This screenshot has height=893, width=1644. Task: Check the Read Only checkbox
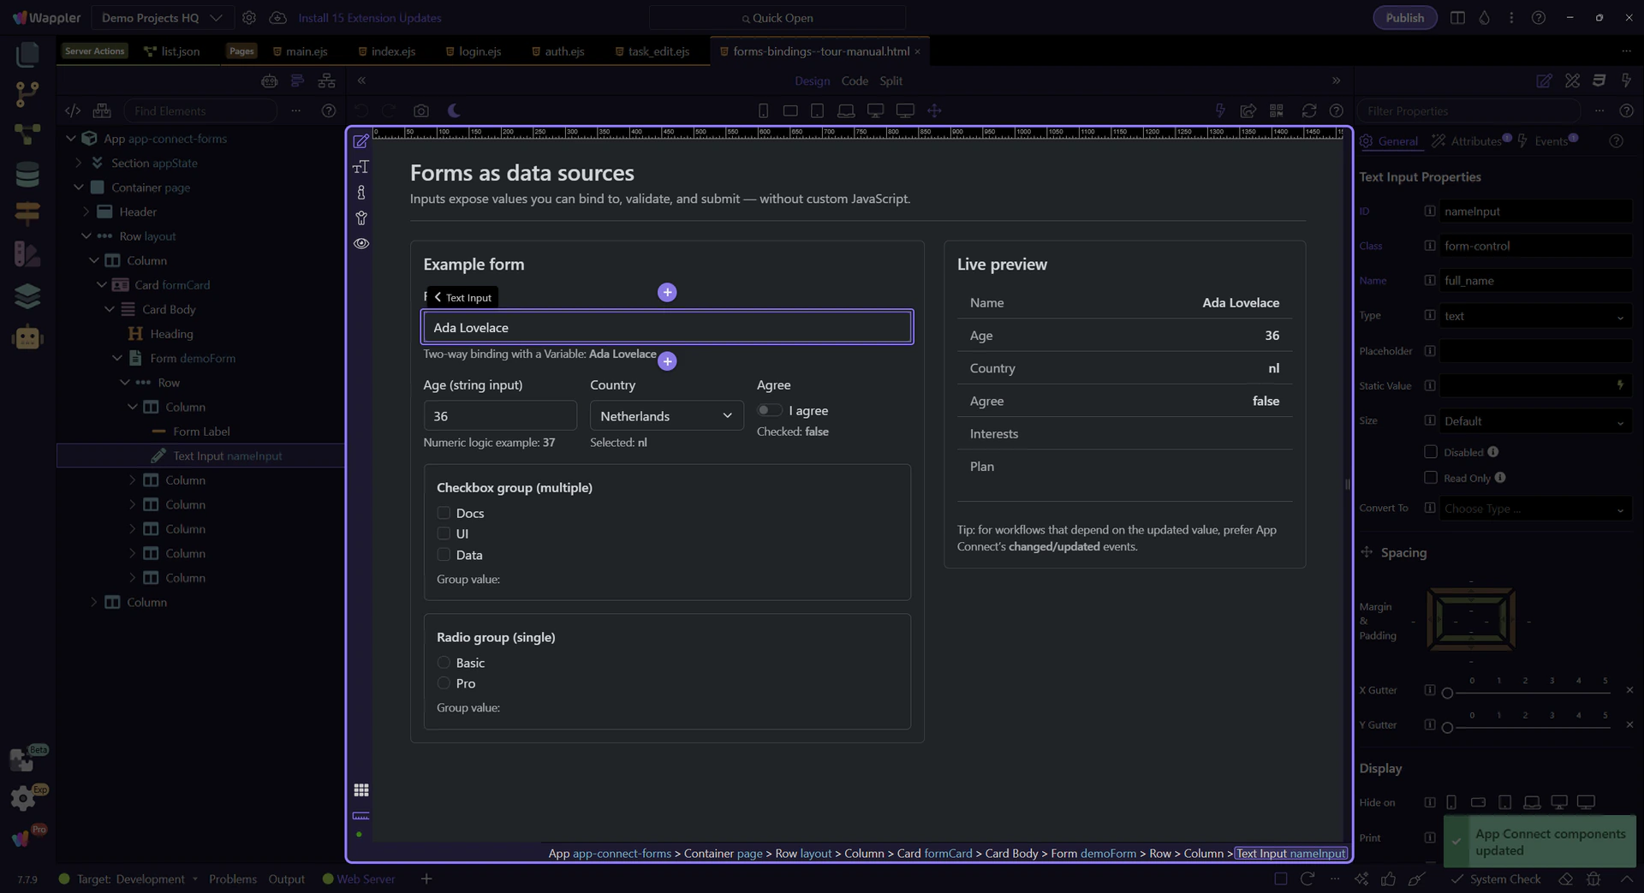tap(1430, 478)
